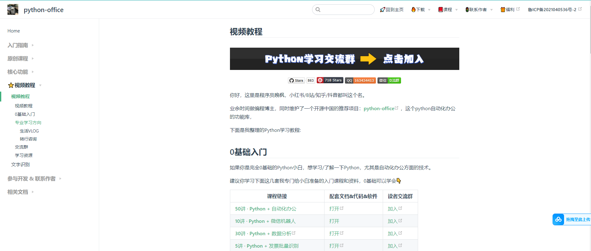Select Home in the sidebar
Screen dimensions: 591x251
(x=14, y=31)
